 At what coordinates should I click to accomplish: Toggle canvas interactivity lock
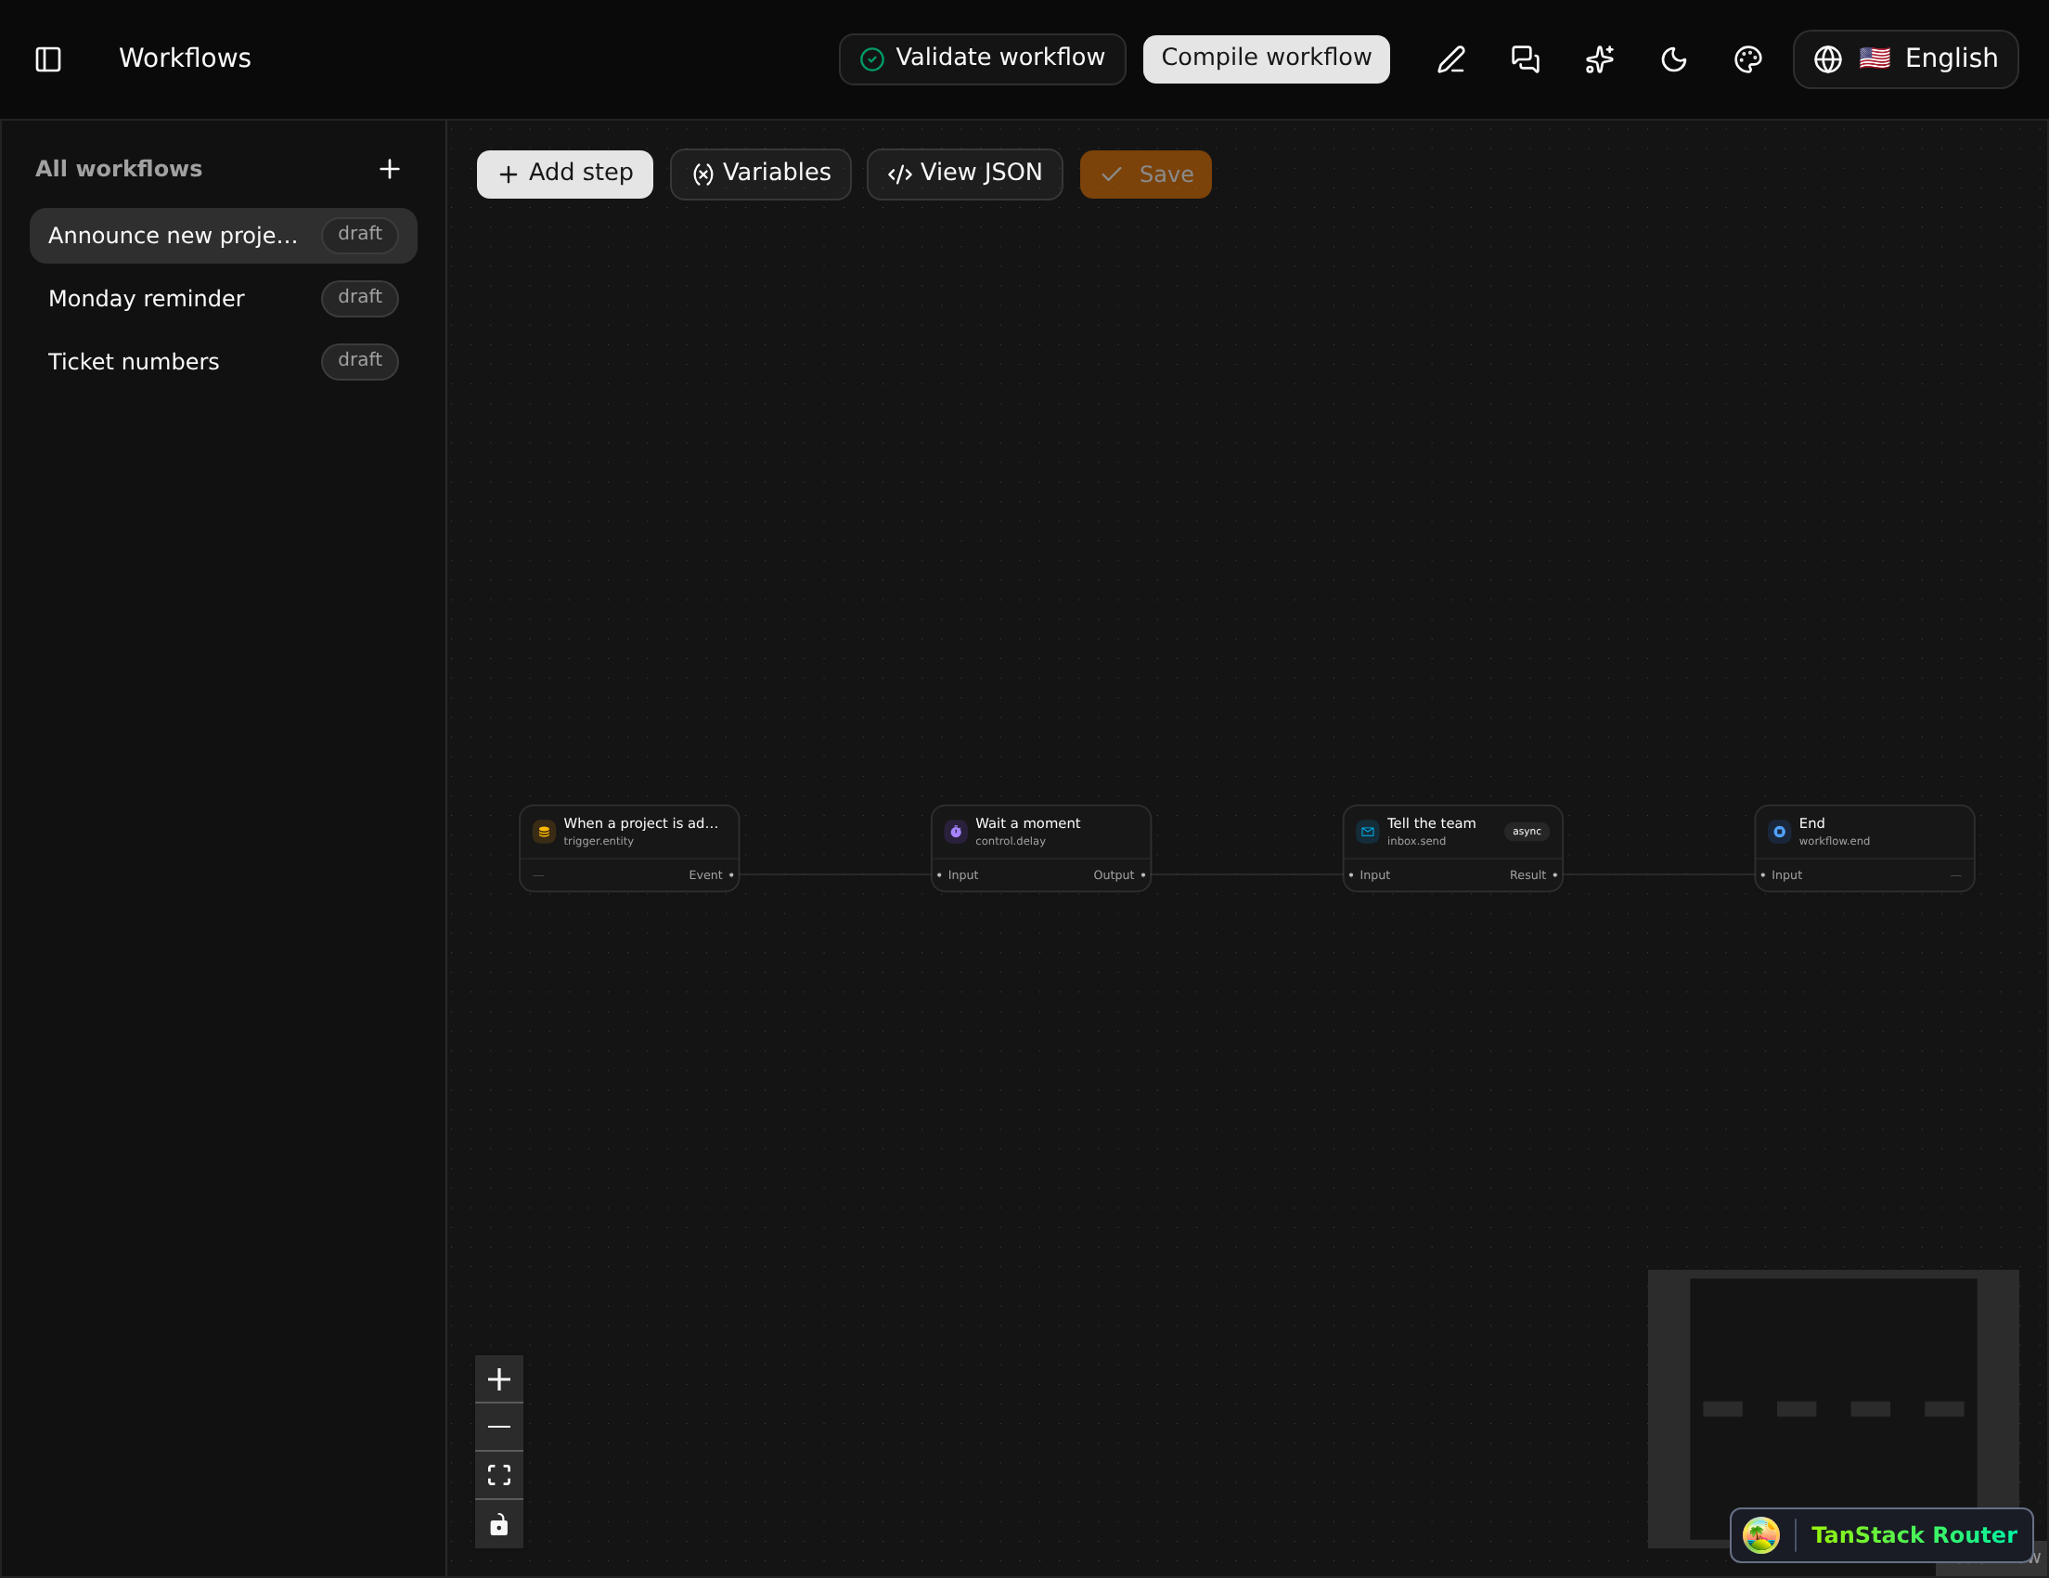tap(499, 1524)
